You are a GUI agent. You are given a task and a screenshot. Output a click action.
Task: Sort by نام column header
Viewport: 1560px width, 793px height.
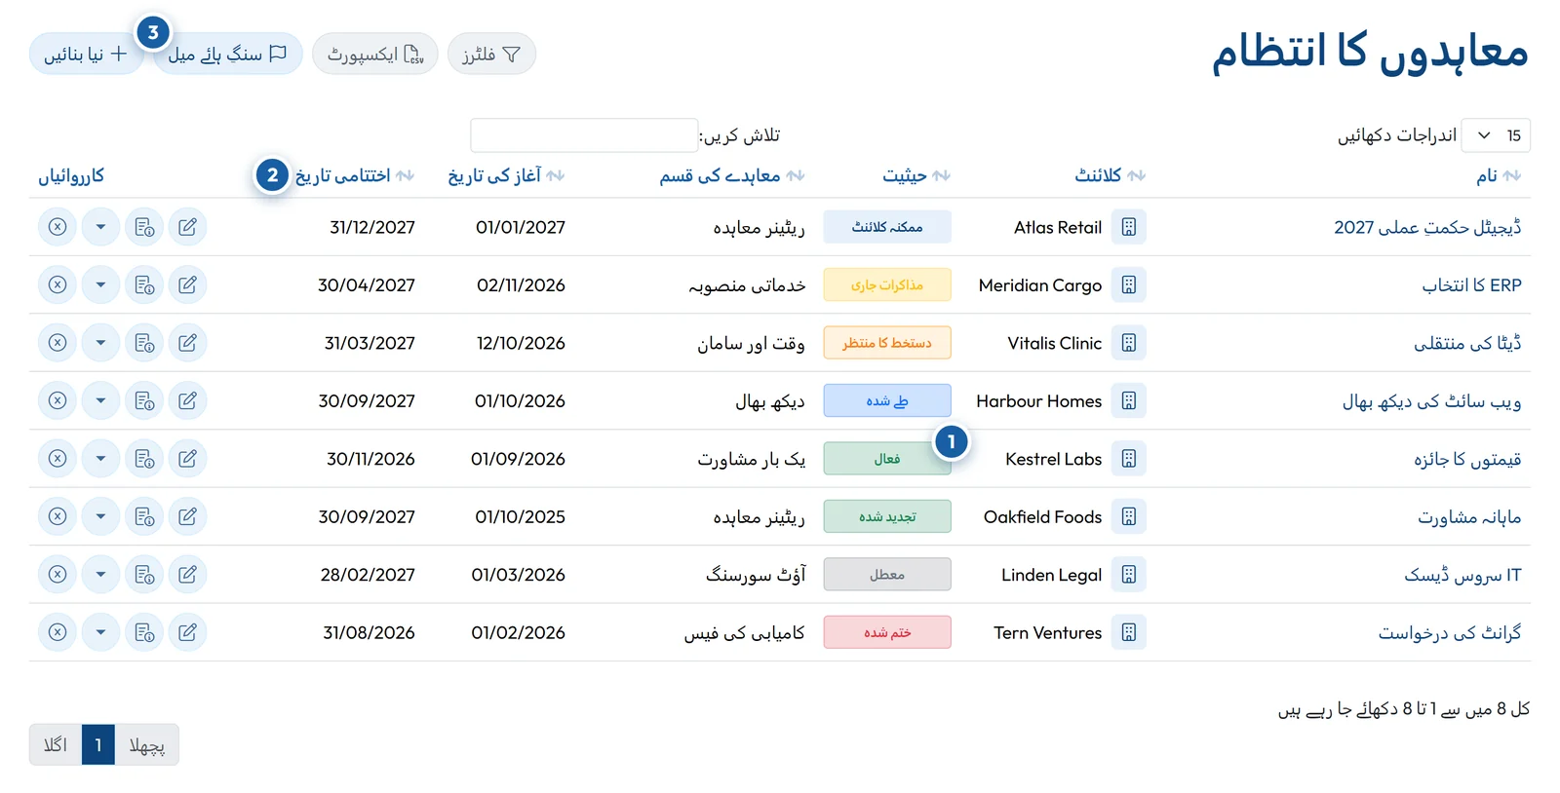click(x=1499, y=175)
